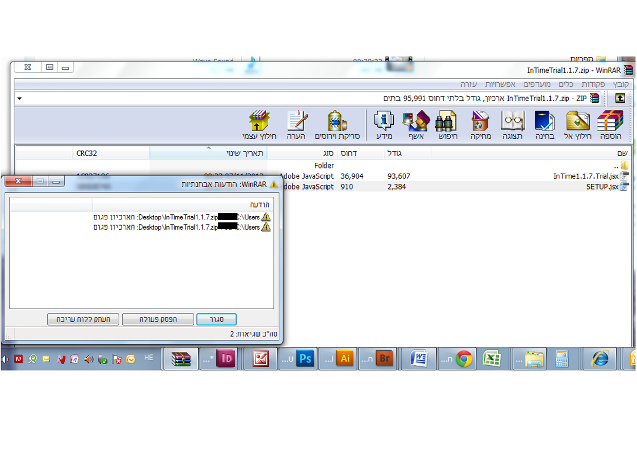Show archive מידע (Info) icon
This screenshot has height=449, width=637.
point(384,125)
